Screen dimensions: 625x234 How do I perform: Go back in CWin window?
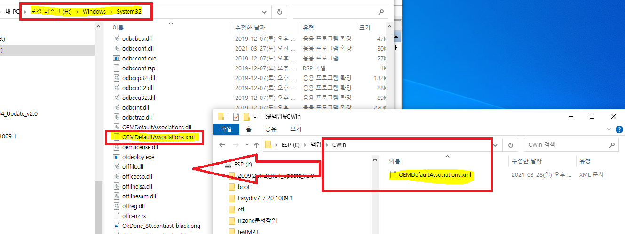pos(222,145)
